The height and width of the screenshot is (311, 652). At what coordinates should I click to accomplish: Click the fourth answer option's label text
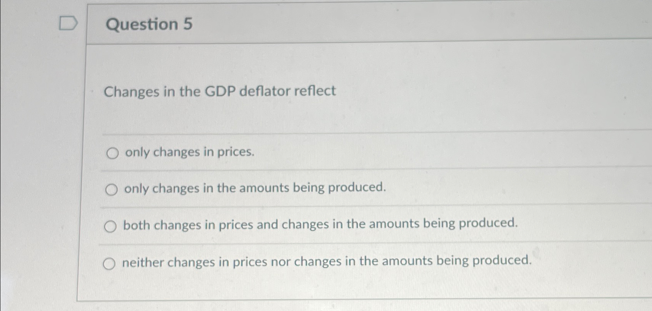point(326,261)
